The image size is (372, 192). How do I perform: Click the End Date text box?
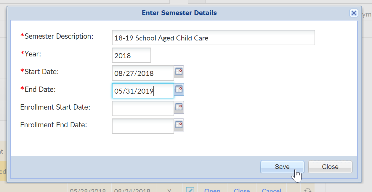click(x=143, y=91)
